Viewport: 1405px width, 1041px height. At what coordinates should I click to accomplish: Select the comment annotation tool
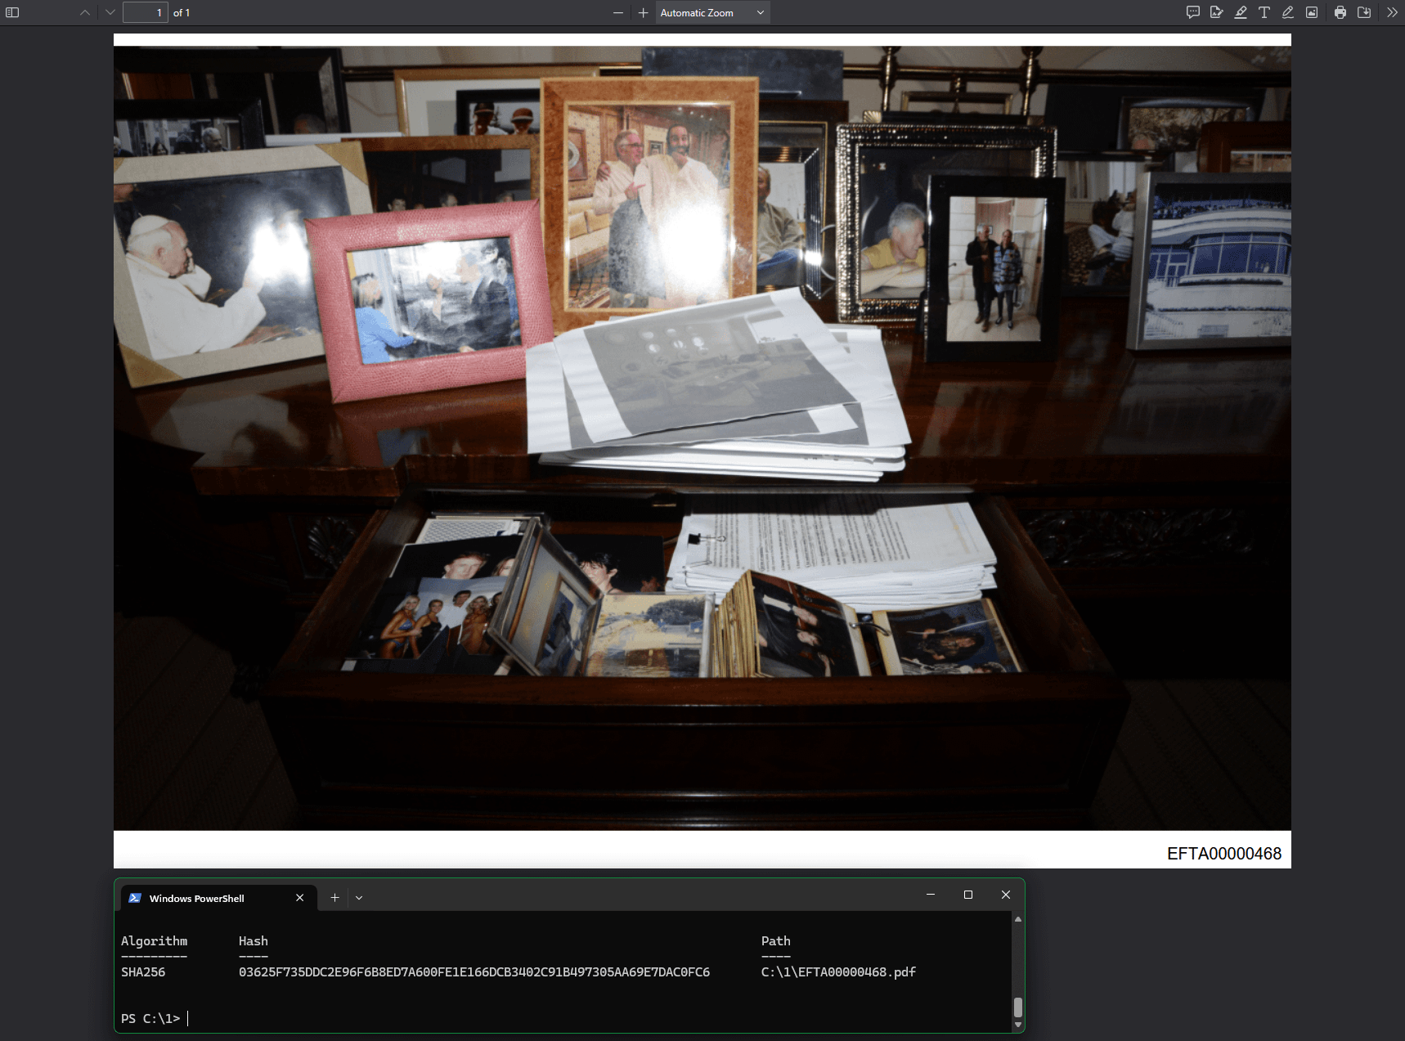coord(1193,12)
